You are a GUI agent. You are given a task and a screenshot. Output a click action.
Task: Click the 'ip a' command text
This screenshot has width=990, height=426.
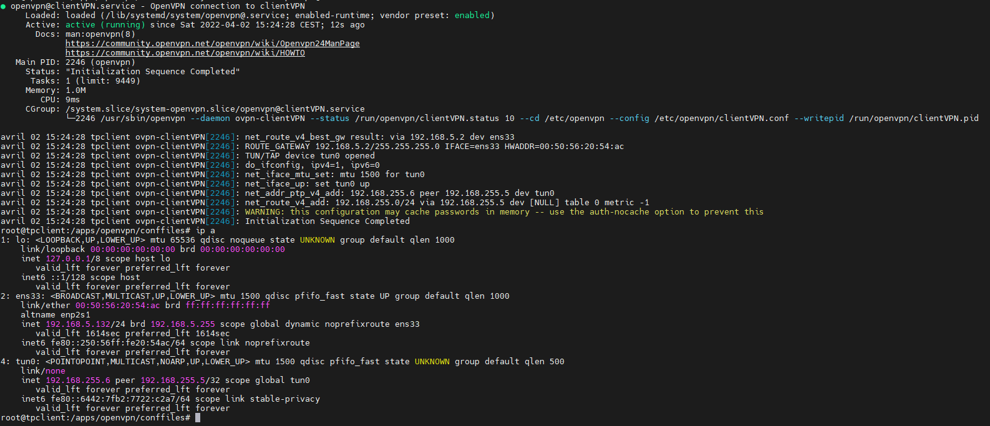click(x=205, y=231)
